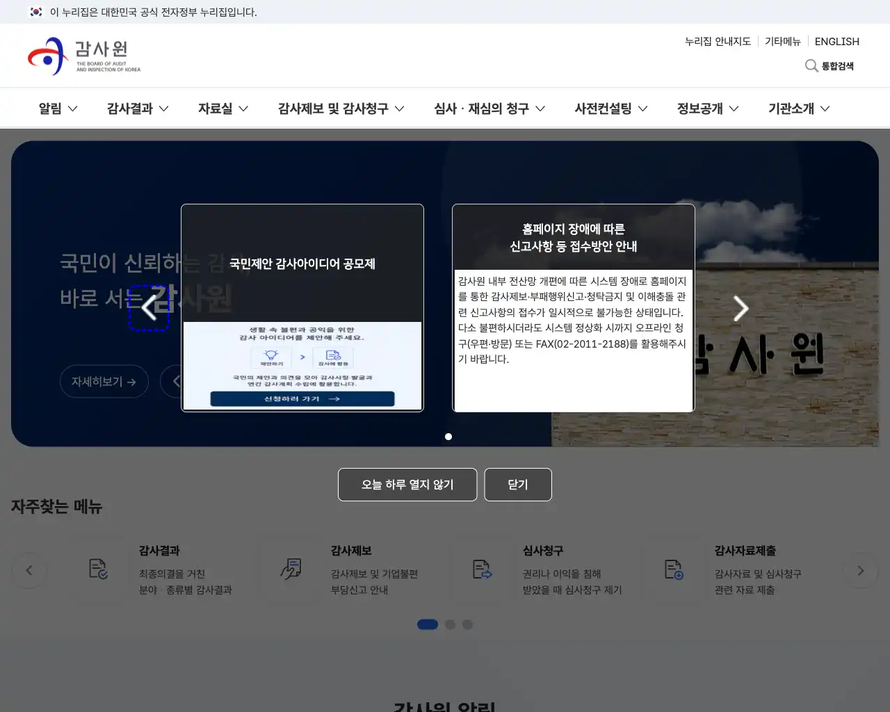
Task: Expand the 자료실 menu
Action: pyautogui.click(x=223, y=108)
